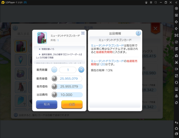
Task: Select the purple-haired card in inventory grid
Action: point(21,46)
